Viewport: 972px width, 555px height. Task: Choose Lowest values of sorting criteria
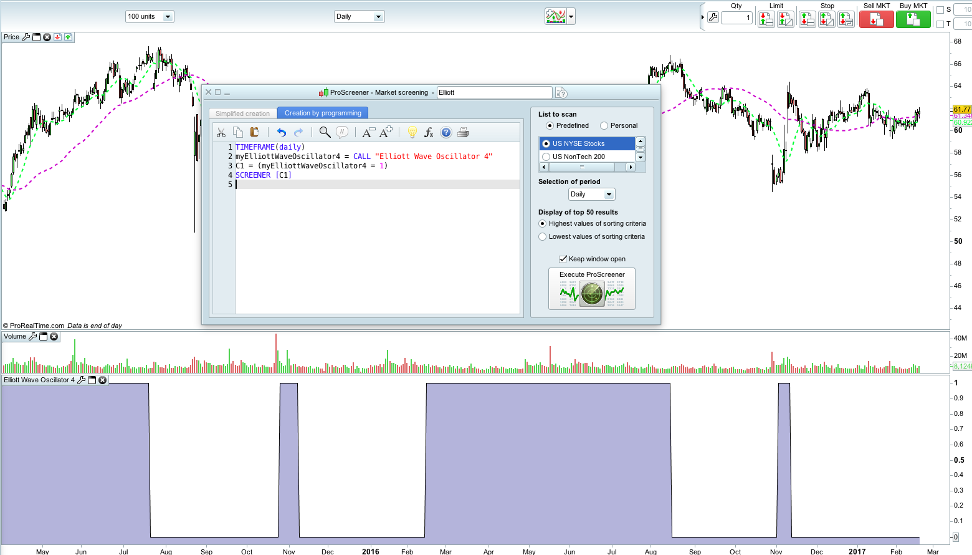point(543,237)
